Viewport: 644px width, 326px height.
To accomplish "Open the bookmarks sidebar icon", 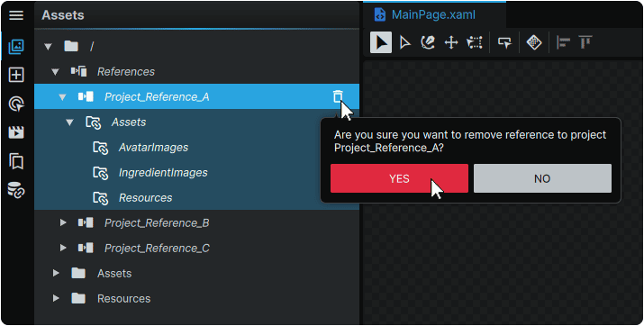I will tap(16, 161).
